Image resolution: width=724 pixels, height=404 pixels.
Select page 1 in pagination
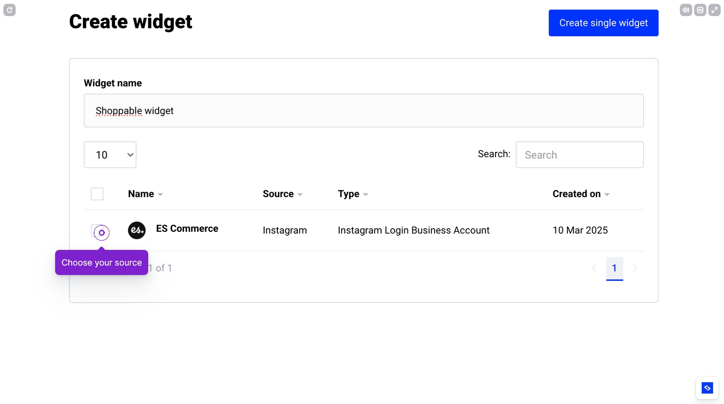(x=615, y=268)
